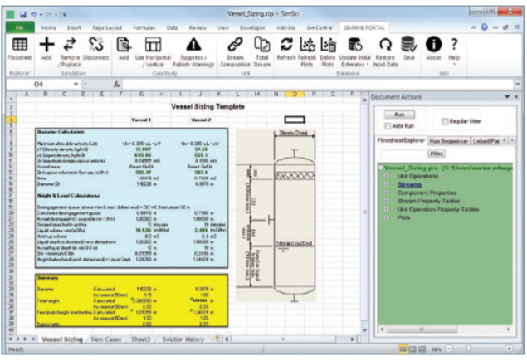The width and height of the screenshot is (527, 361).
Task: Switch to the Run Sequencer tab
Action: [448, 141]
